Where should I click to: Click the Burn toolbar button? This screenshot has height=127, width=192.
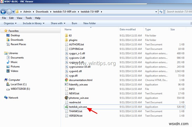[x=74, y=23]
